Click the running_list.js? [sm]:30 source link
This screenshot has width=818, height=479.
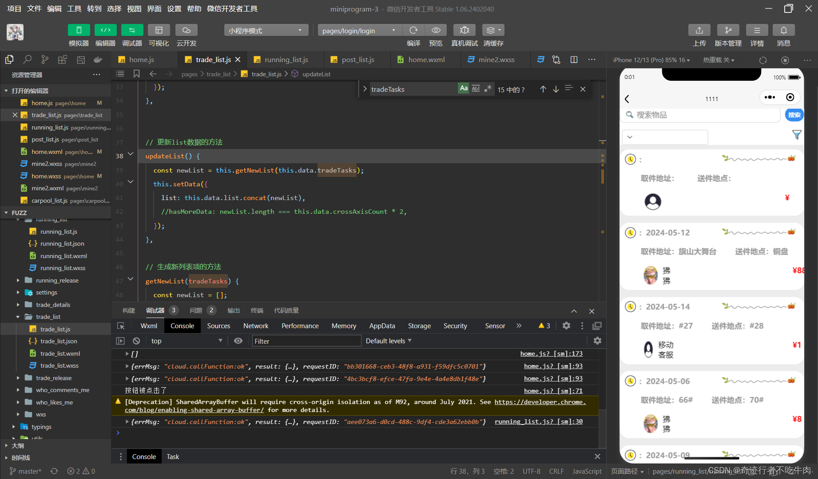tap(538, 421)
